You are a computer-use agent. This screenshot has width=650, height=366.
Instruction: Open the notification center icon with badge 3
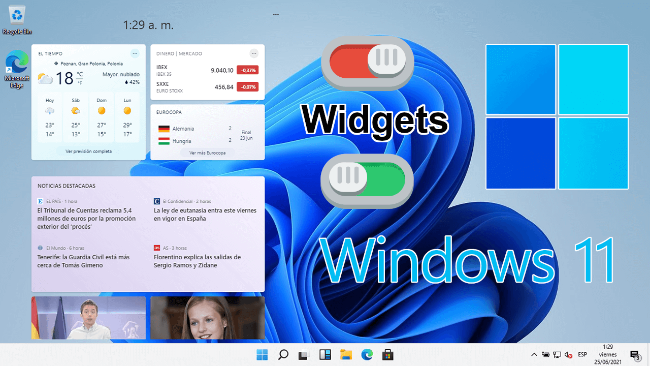pyautogui.click(x=635, y=355)
